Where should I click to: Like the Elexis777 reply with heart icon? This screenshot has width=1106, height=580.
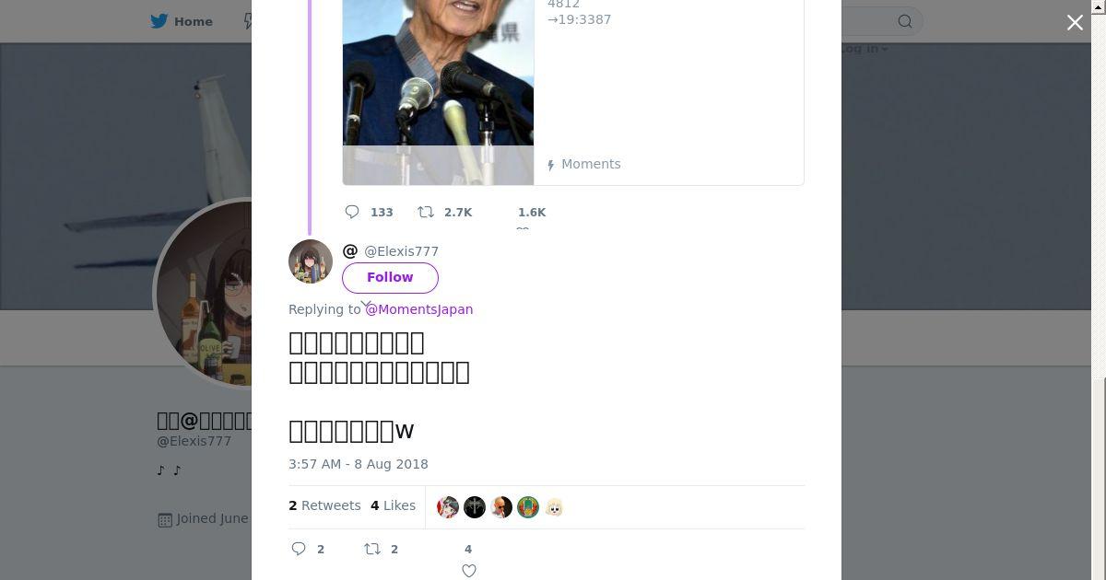click(469, 571)
